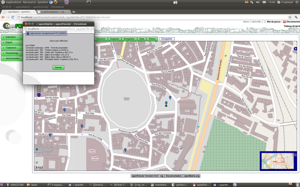Click the green Enregistrer toolbar button
This screenshot has width=300, height=187.
point(129,39)
